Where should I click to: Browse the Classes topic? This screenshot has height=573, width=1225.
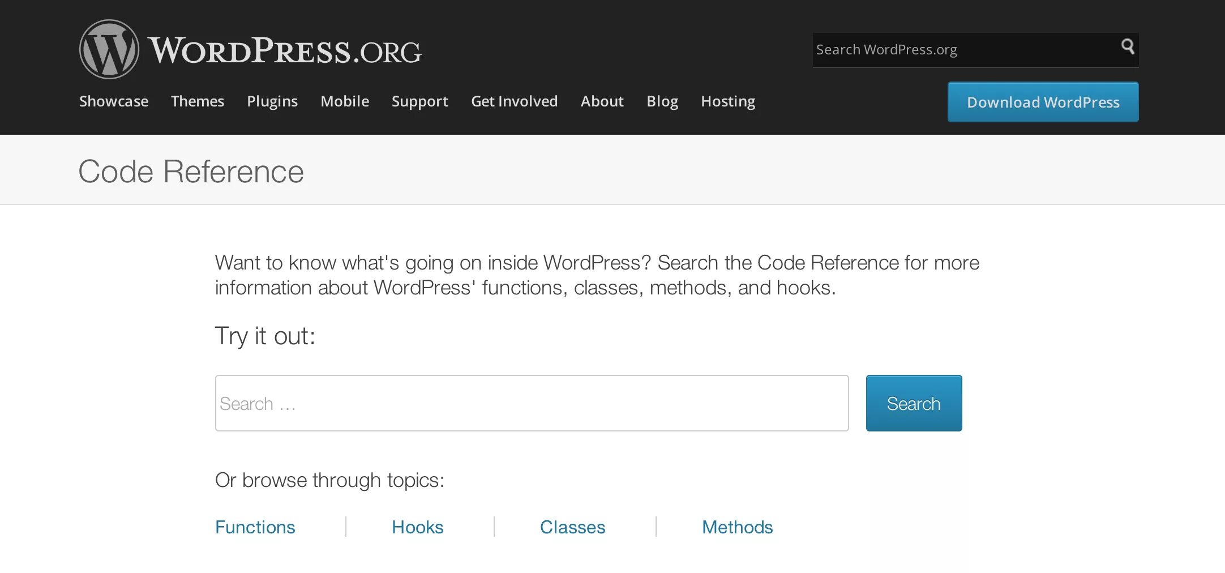click(x=573, y=527)
